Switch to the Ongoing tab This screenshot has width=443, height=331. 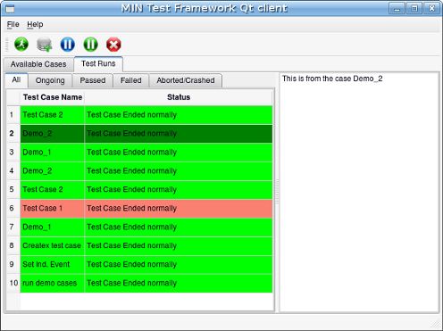tap(50, 80)
